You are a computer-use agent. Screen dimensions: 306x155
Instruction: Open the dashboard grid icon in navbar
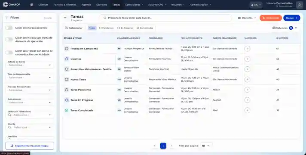point(32,5)
